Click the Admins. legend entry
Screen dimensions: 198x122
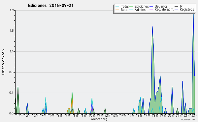138,10
